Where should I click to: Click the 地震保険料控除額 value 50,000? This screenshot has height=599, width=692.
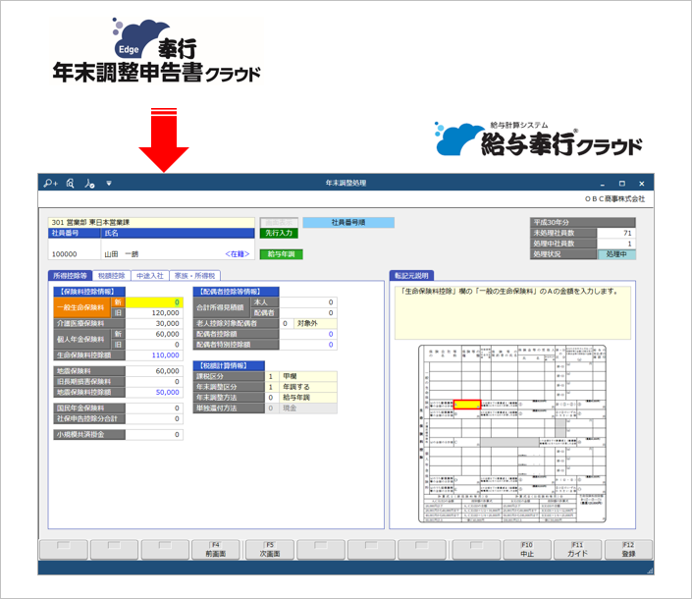point(154,393)
